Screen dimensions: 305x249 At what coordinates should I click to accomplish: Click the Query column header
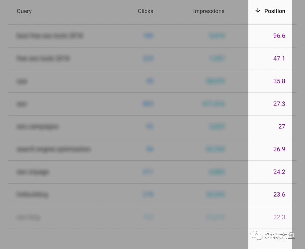click(24, 11)
